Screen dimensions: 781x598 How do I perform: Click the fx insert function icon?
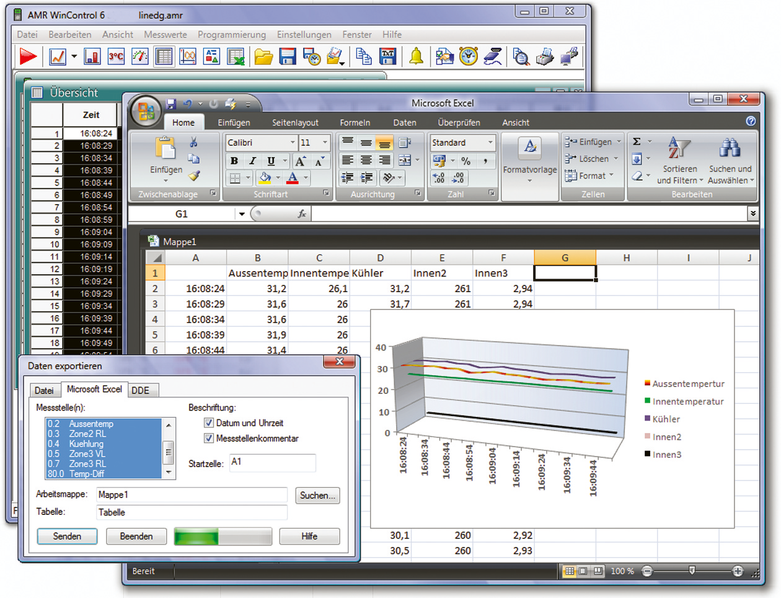pos(302,214)
